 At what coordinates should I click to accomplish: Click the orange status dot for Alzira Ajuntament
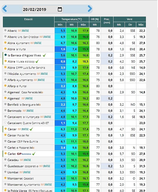[x=5, y=43]
